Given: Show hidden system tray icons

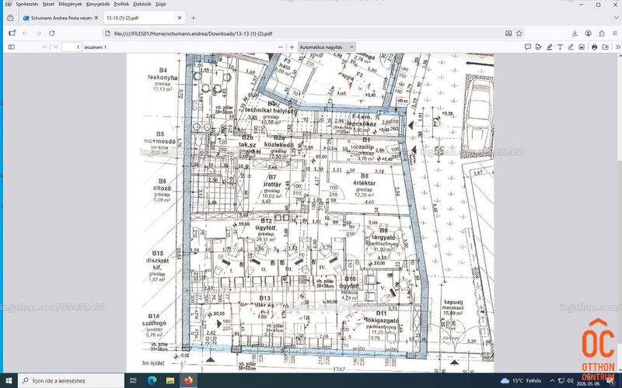Looking at the screenshot, I should click(552, 381).
